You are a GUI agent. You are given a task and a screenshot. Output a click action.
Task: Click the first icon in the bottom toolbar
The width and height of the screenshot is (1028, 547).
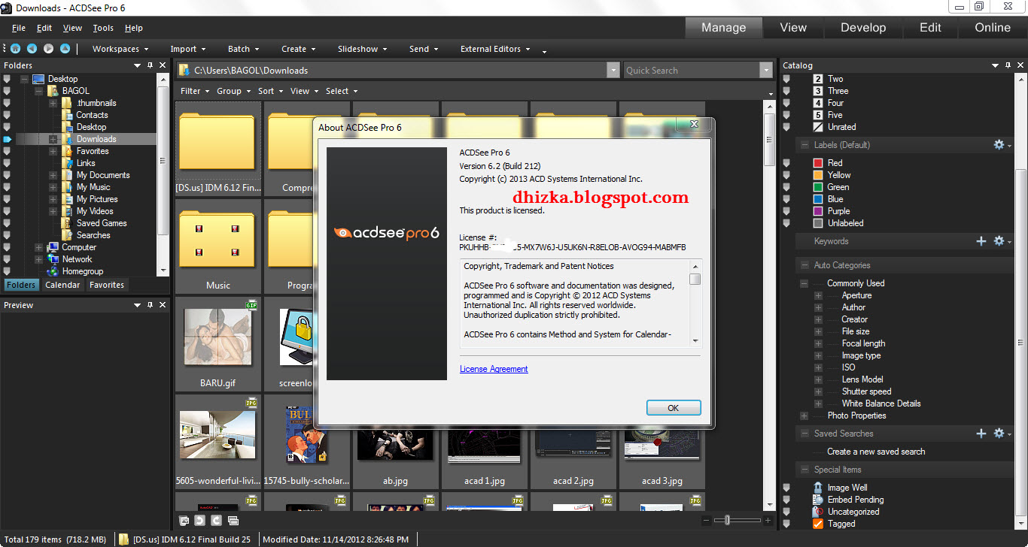[184, 520]
